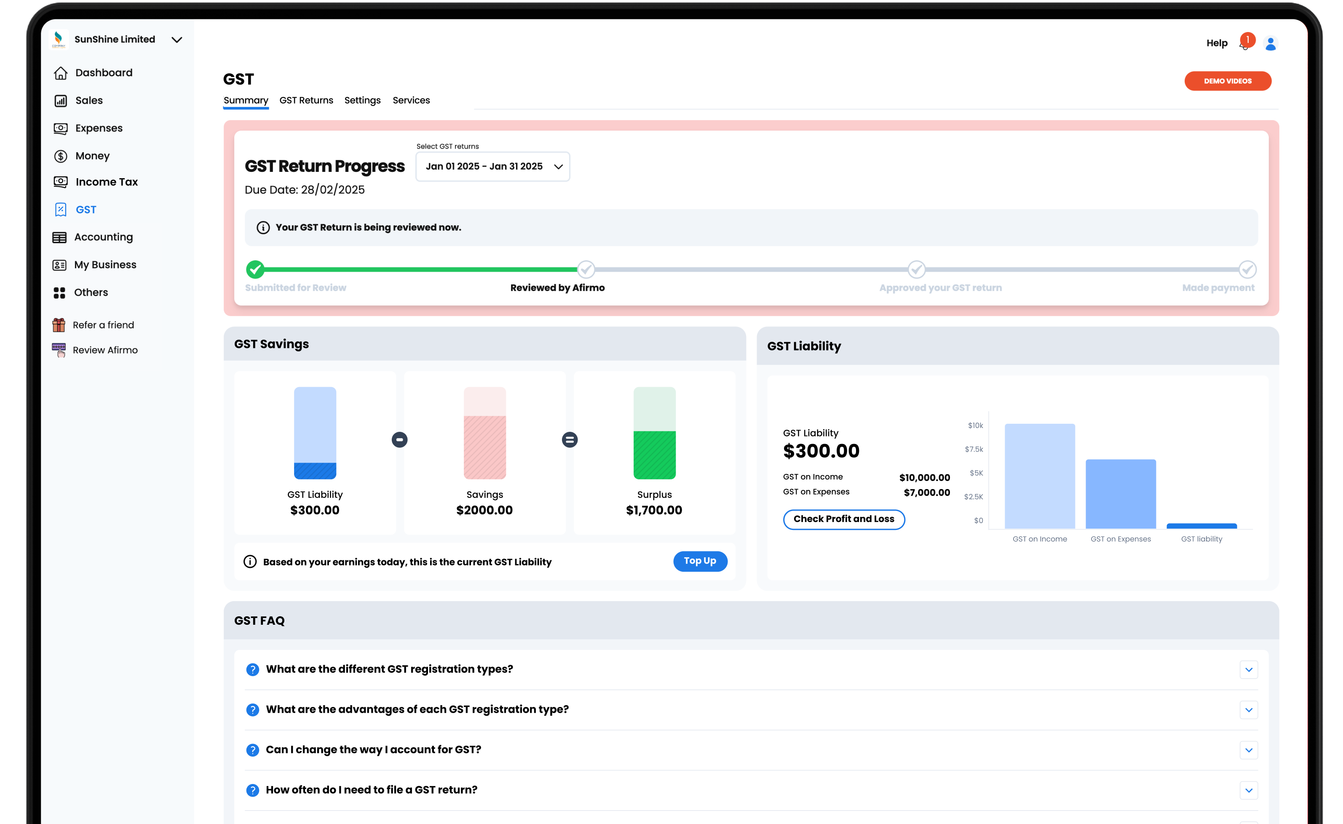Expand 'change the way I account' FAQ chevron
Viewport: 1343px width, 824px height.
click(1249, 750)
